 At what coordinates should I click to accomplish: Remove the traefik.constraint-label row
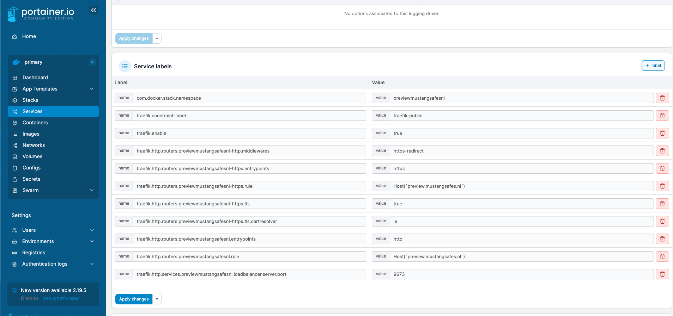(662, 116)
